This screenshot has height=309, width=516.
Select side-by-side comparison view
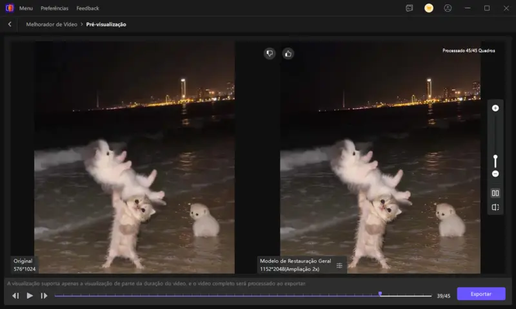[x=495, y=193]
